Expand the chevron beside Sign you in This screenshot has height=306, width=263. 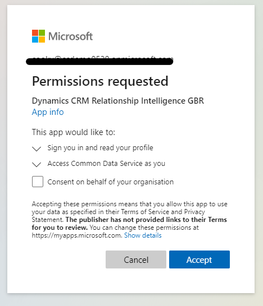37,149
